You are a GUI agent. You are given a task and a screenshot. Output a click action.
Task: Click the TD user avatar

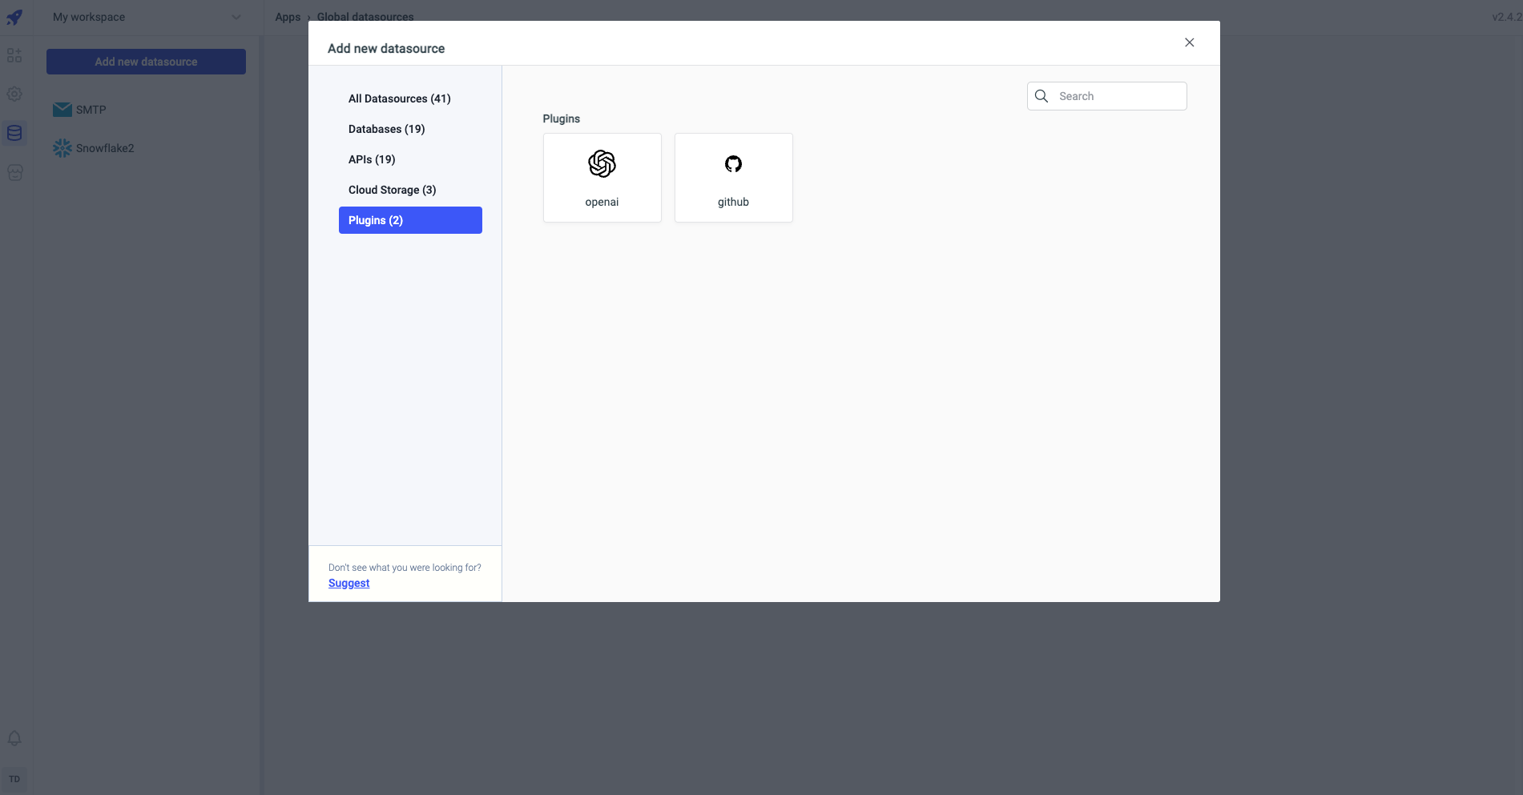pos(14,779)
